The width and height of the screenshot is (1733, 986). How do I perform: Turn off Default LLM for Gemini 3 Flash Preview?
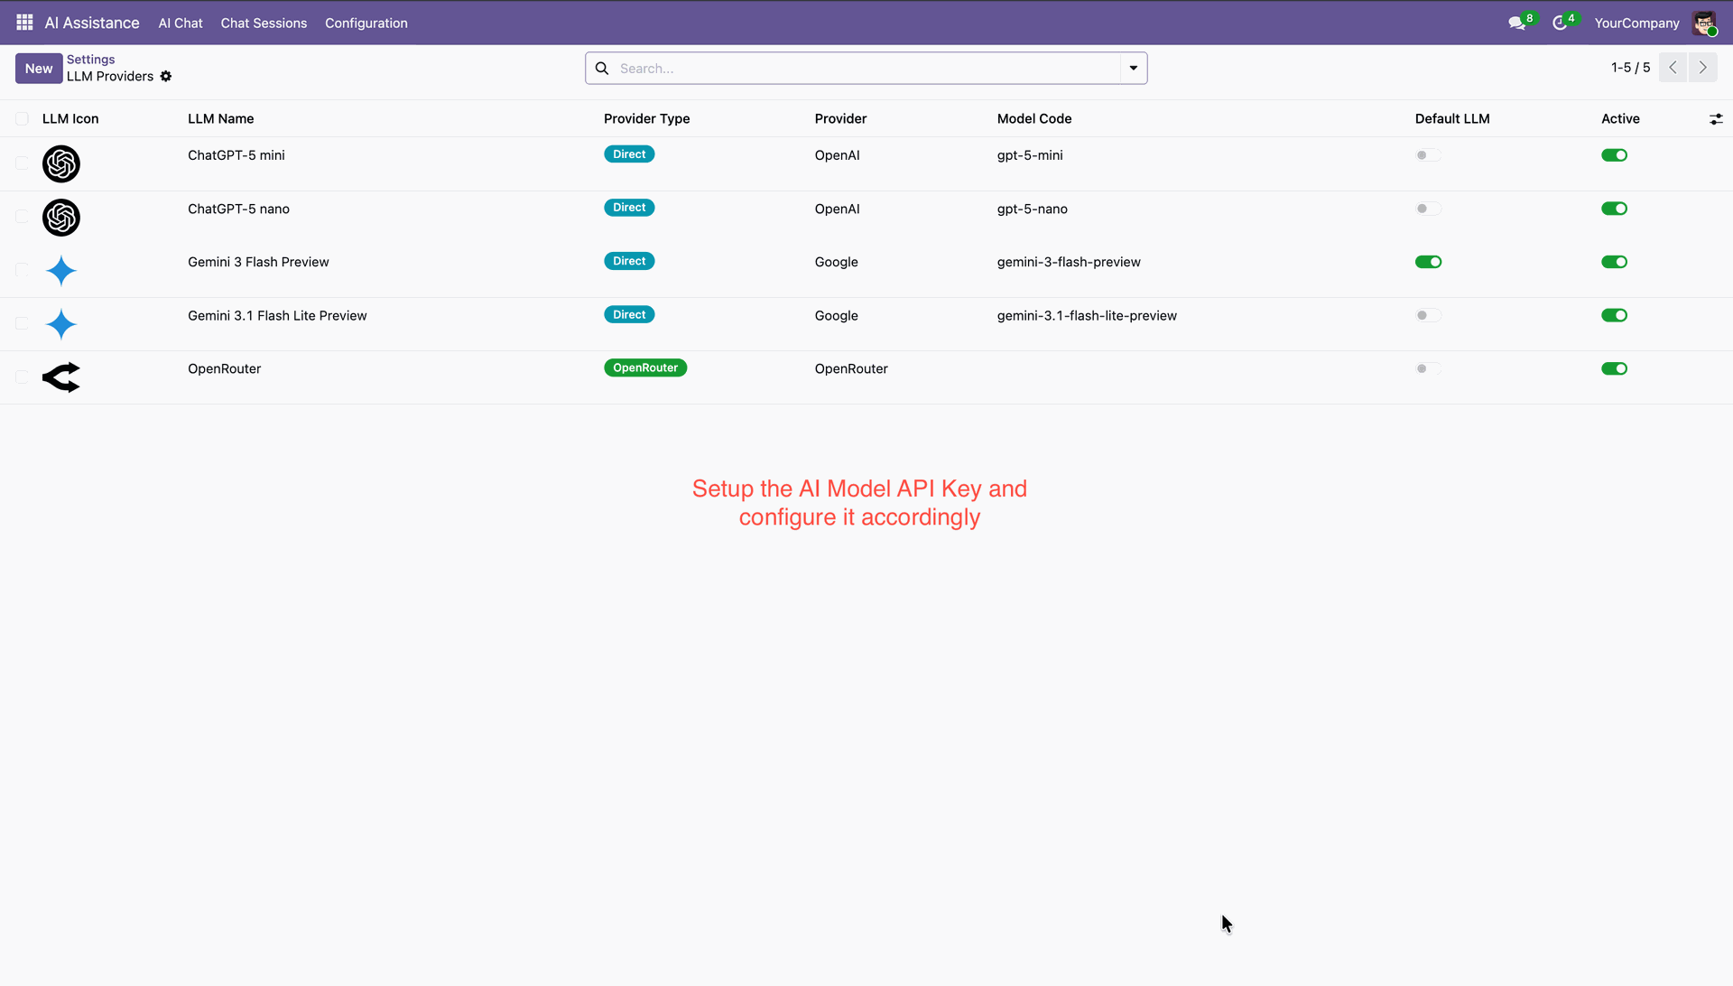point(1428,262)
